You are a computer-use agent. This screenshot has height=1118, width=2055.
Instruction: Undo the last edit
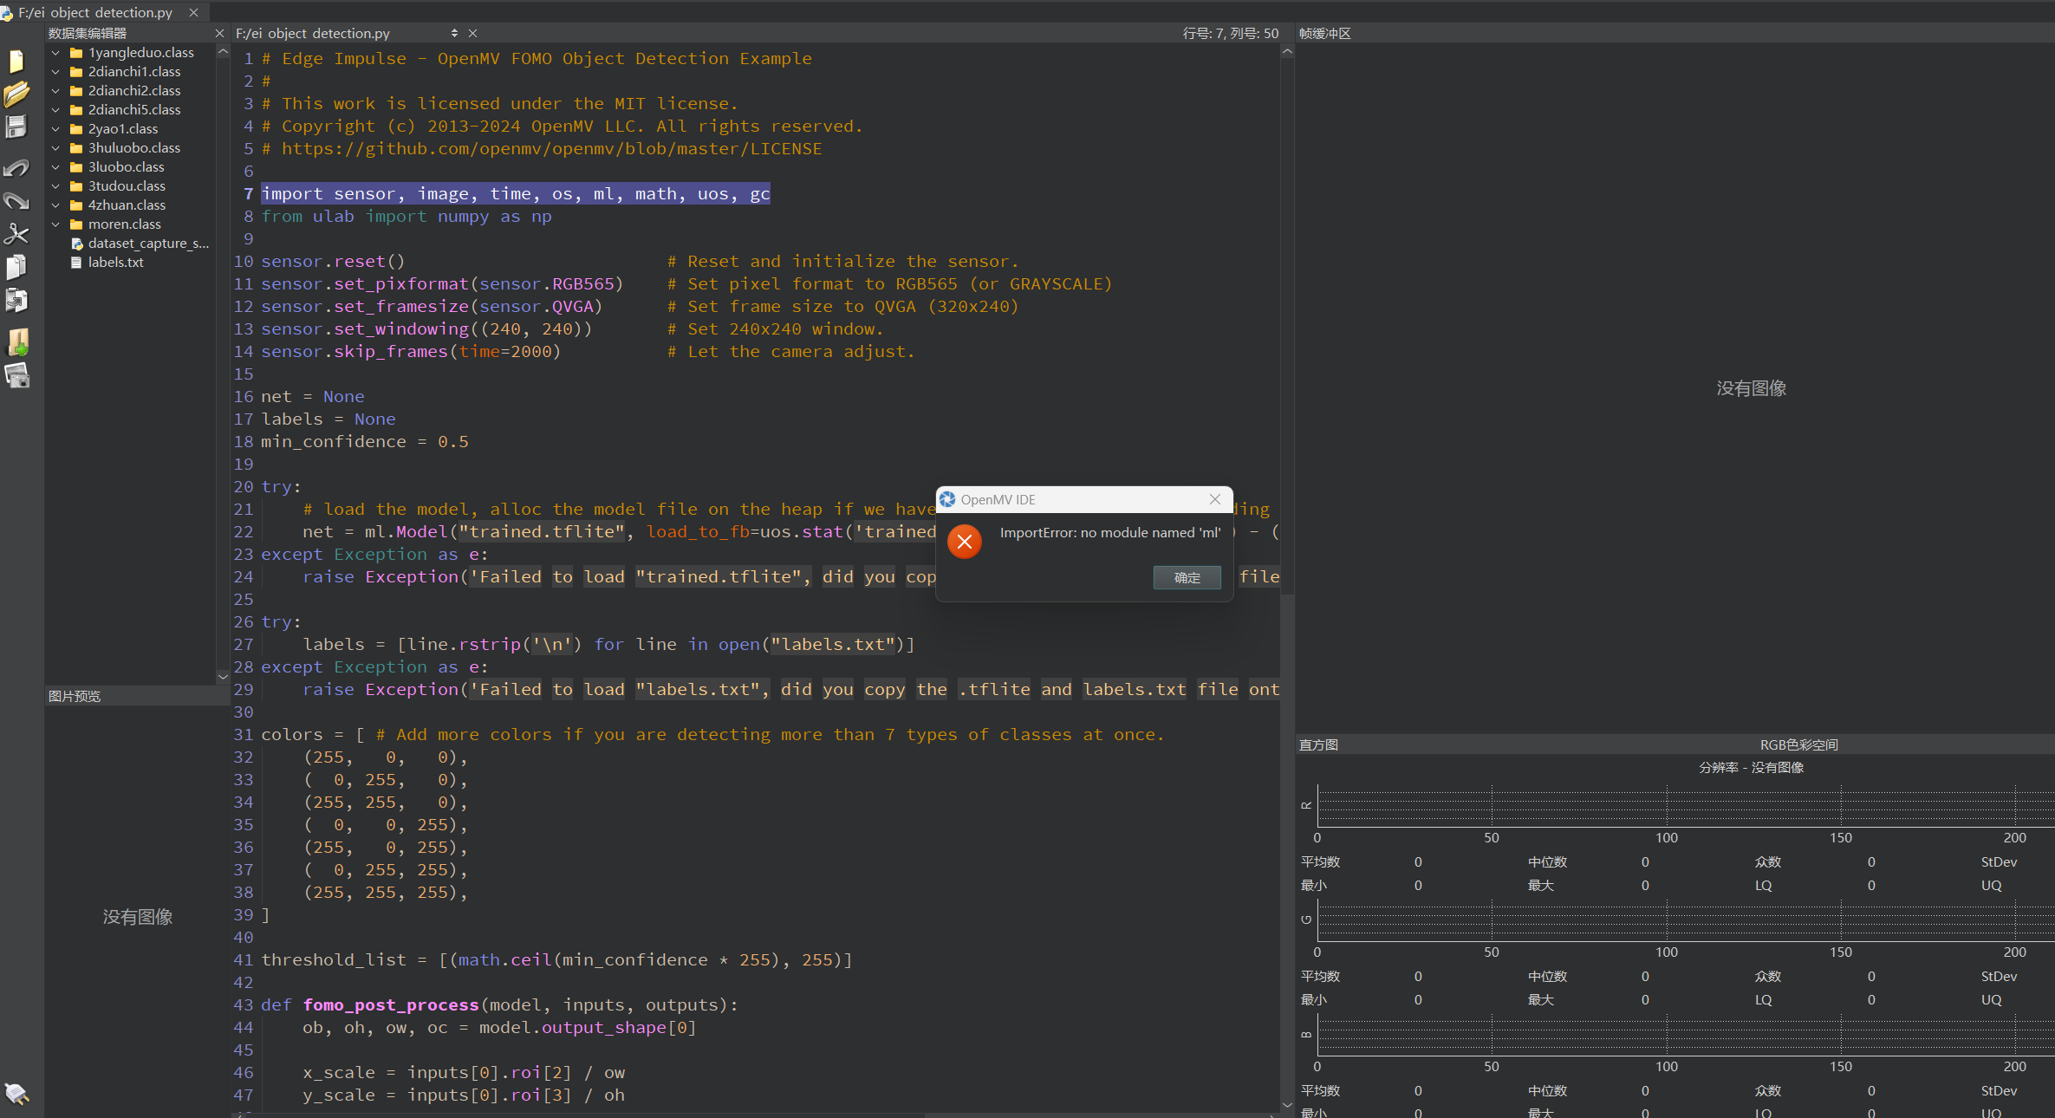(x=16, y=168)
